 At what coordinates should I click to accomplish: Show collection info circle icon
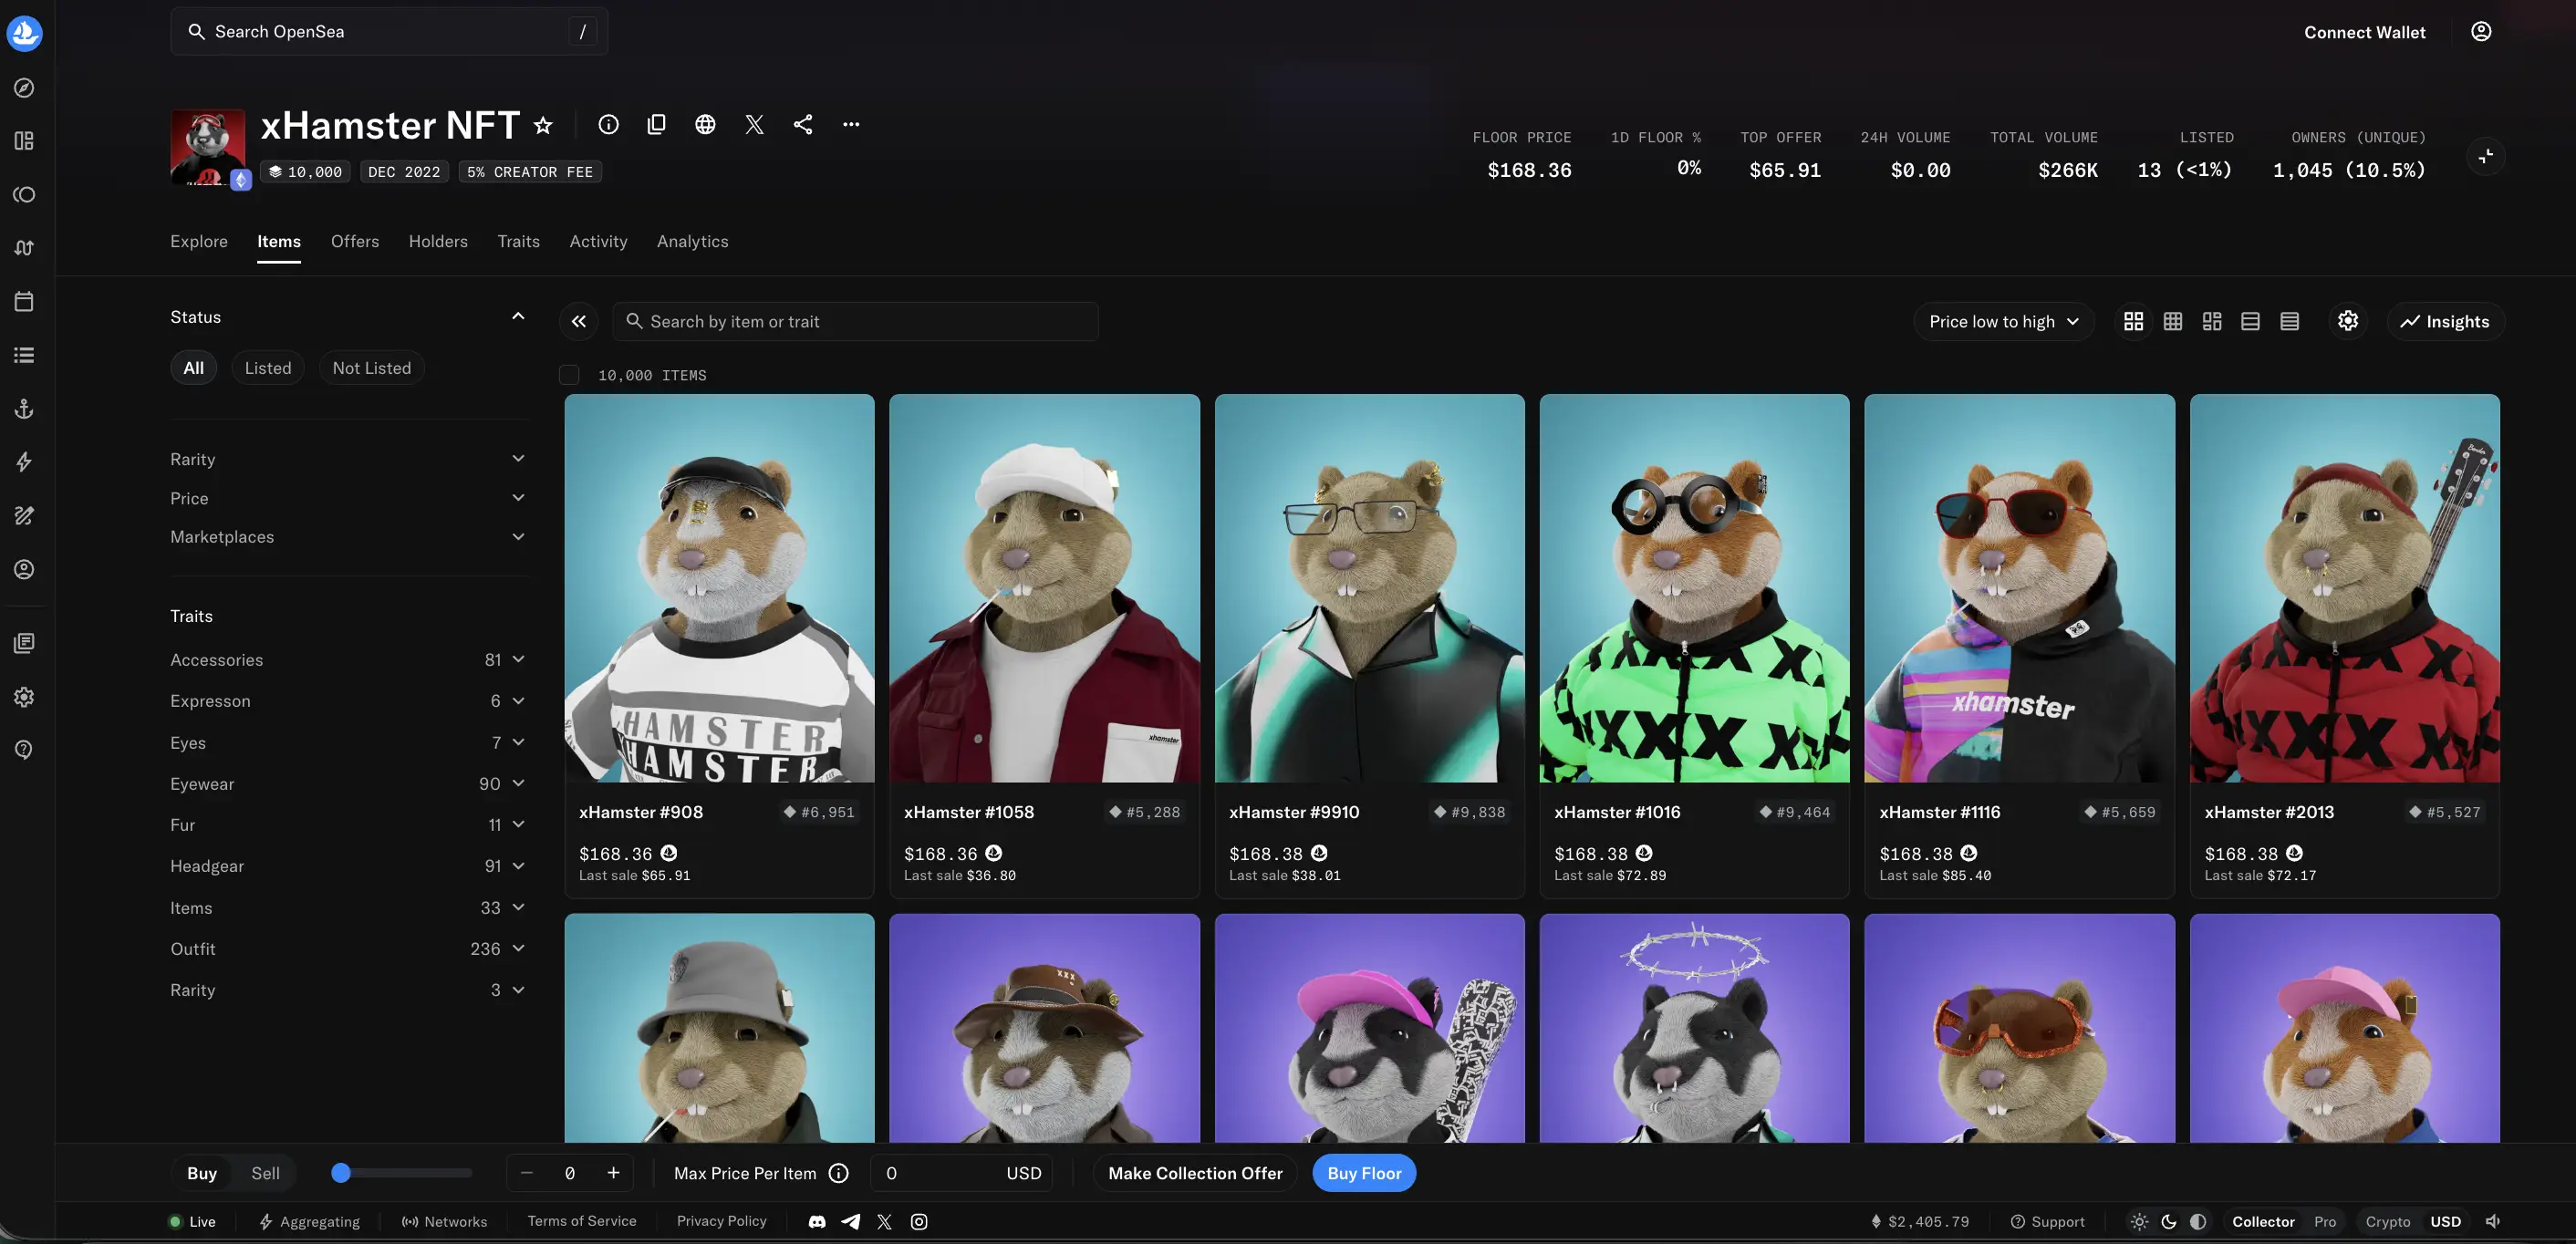tap(608, 124)
